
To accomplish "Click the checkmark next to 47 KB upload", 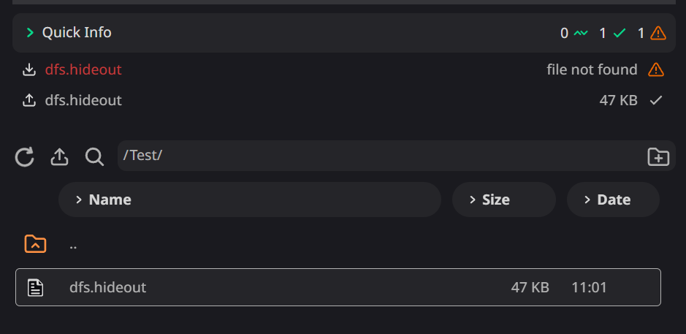I will 656,100.
